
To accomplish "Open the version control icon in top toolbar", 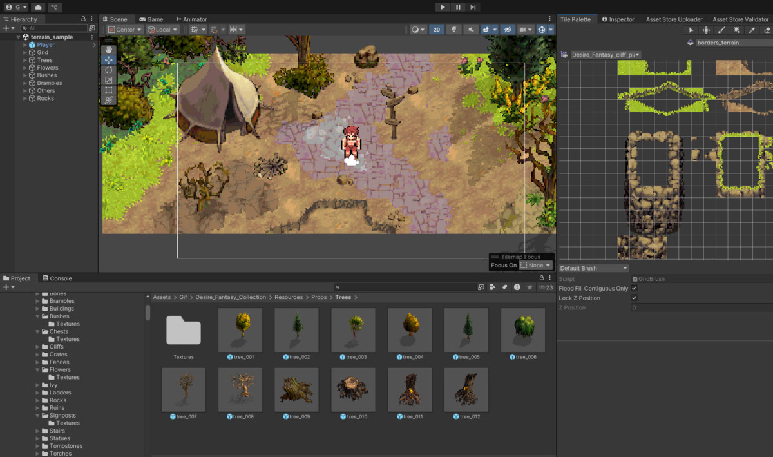I will pos(55,7).
